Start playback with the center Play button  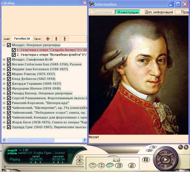(165, 160)
